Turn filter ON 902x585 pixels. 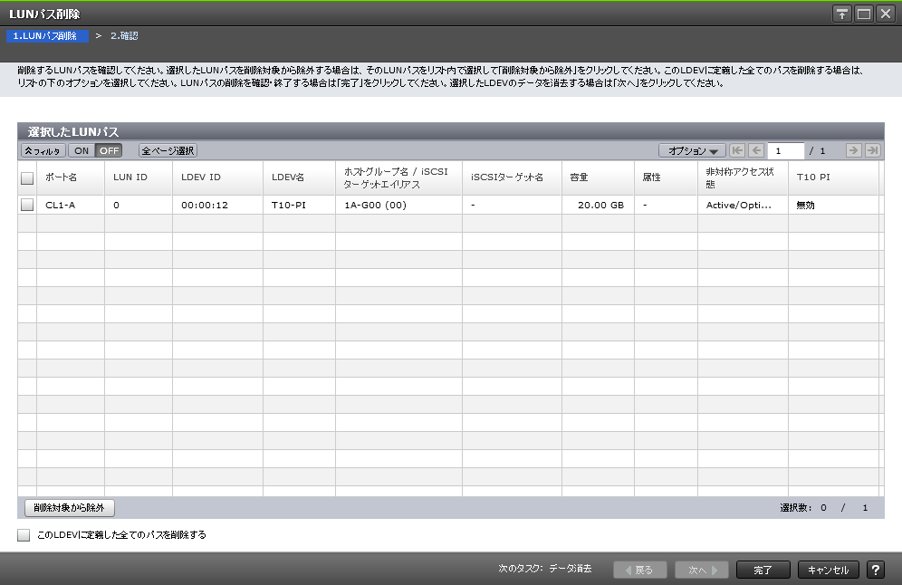(x=82, y=150)
